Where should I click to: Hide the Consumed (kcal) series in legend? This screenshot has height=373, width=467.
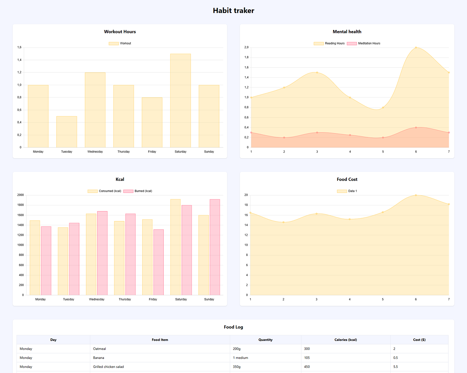point(104,191)
